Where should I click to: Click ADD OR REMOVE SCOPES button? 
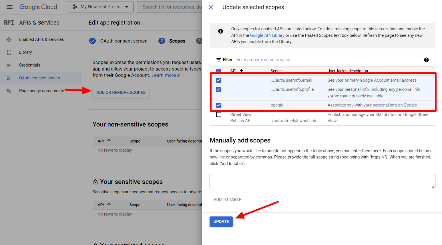(121, 93)
